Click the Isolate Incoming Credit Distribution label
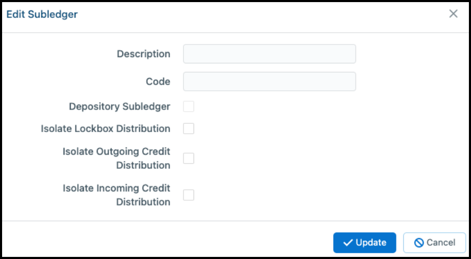Image resolution: width=471 pixels, height=259 pixels. pyautogui.click(x=116, y=195)
